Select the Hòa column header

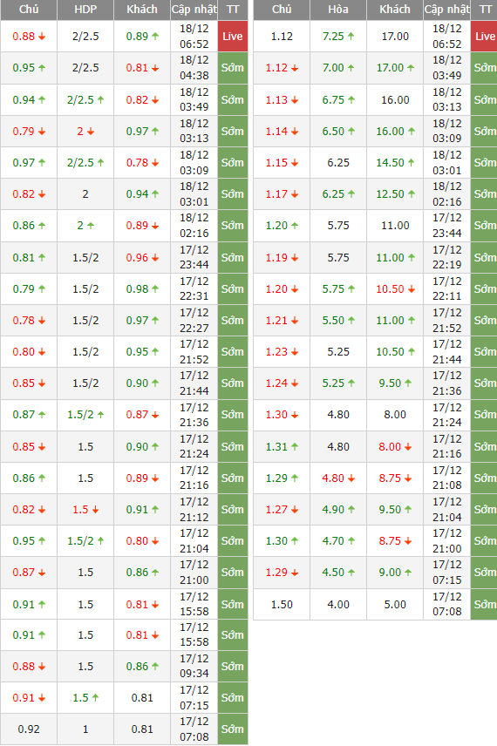click(x=338, y=10)
